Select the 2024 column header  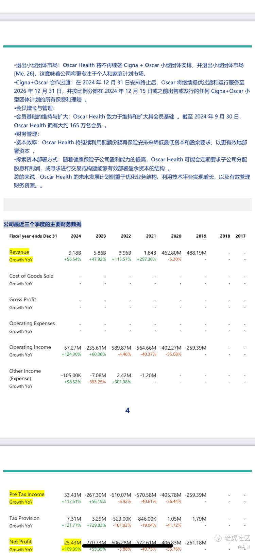(x=76, y=236)
